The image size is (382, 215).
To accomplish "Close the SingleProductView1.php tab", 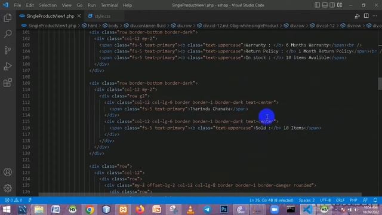I will [x=79, y=16].
